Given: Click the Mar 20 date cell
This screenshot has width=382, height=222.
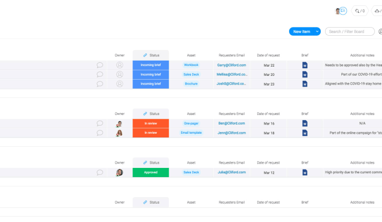Looking at the screenshot, I should (x=269, y=75).
